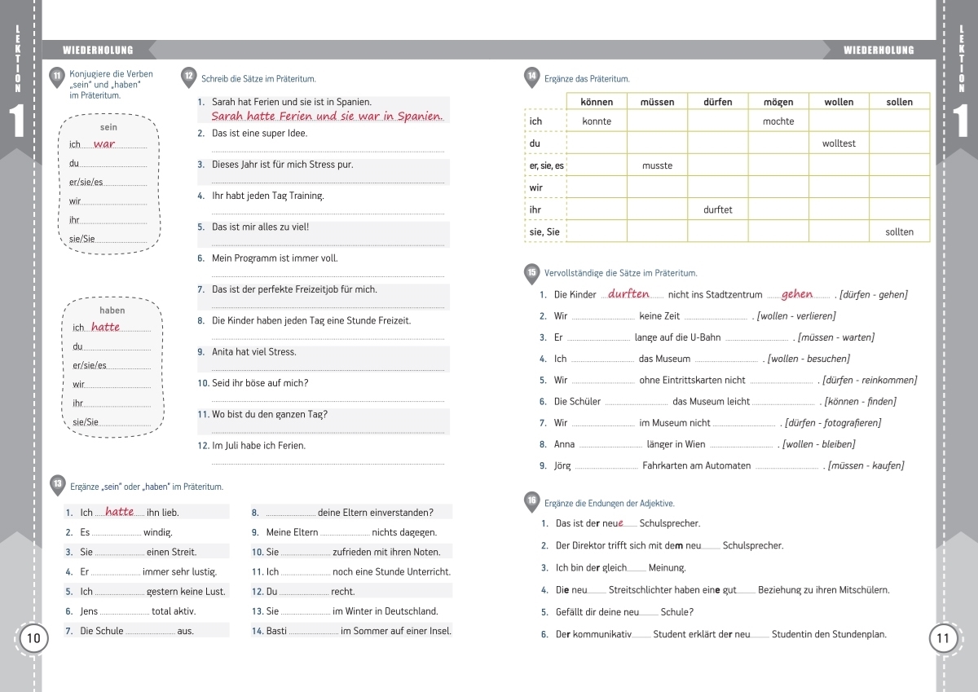
Task: Click the hint '[können - finden]'
Action: coord(860,402)
